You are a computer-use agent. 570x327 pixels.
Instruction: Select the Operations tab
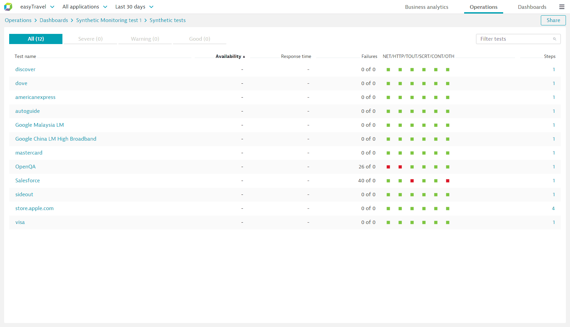(483, 7)
